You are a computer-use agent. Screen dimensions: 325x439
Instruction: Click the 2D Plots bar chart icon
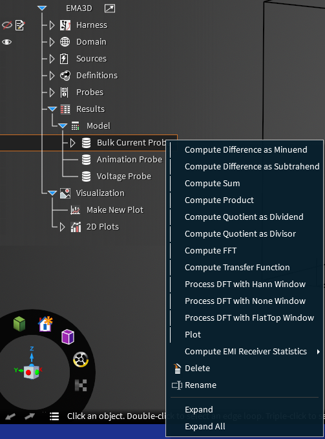(x=76, y=227)
